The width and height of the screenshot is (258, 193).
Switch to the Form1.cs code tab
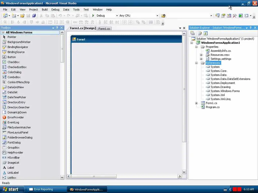[x=104, y=29]
